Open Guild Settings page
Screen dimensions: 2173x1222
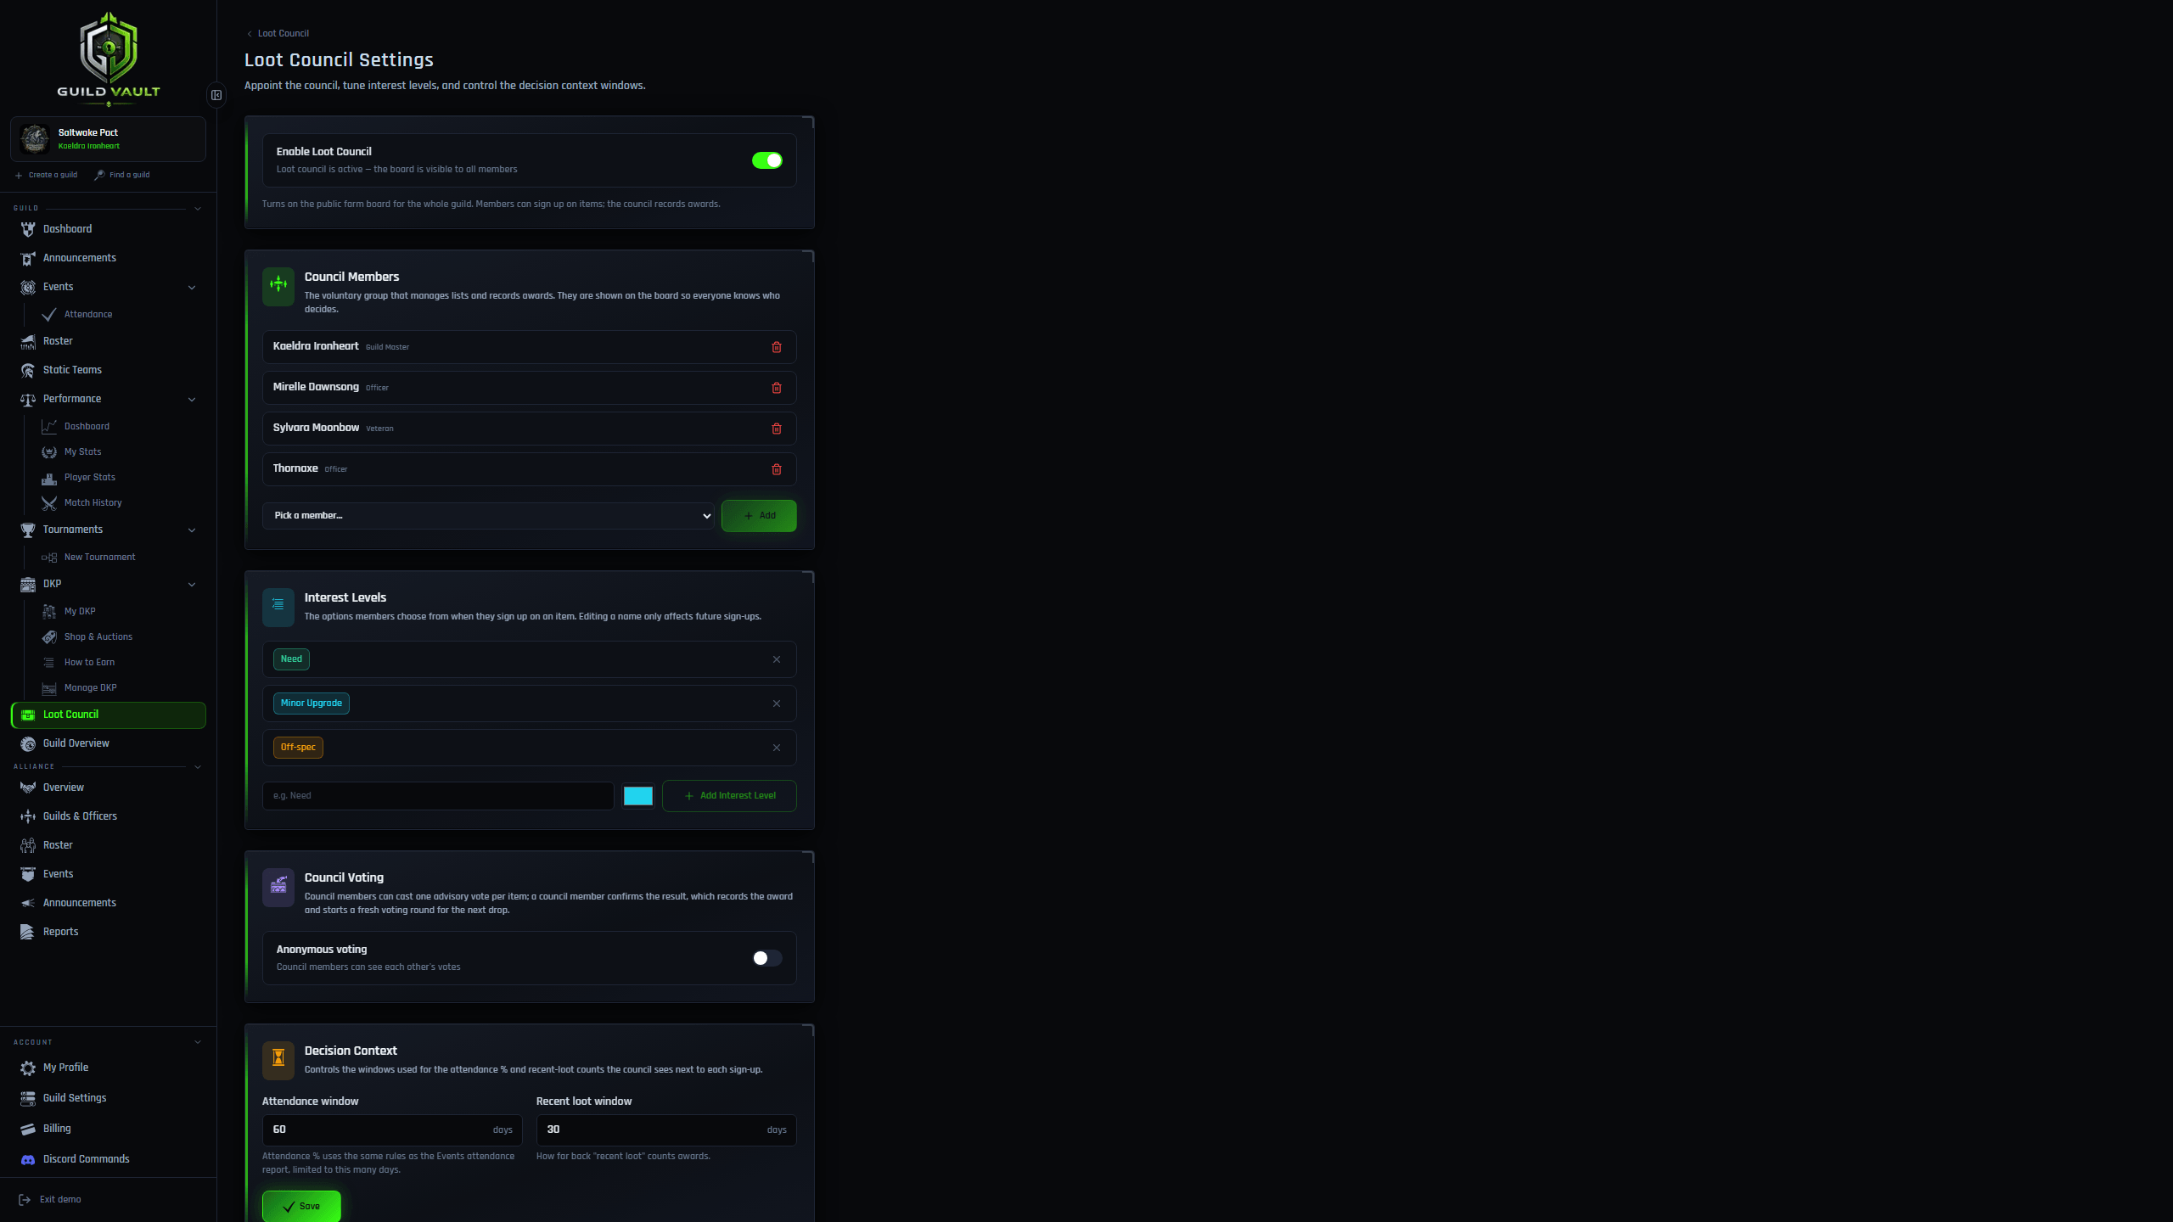pyautogui.click(x=108, y=1098)
